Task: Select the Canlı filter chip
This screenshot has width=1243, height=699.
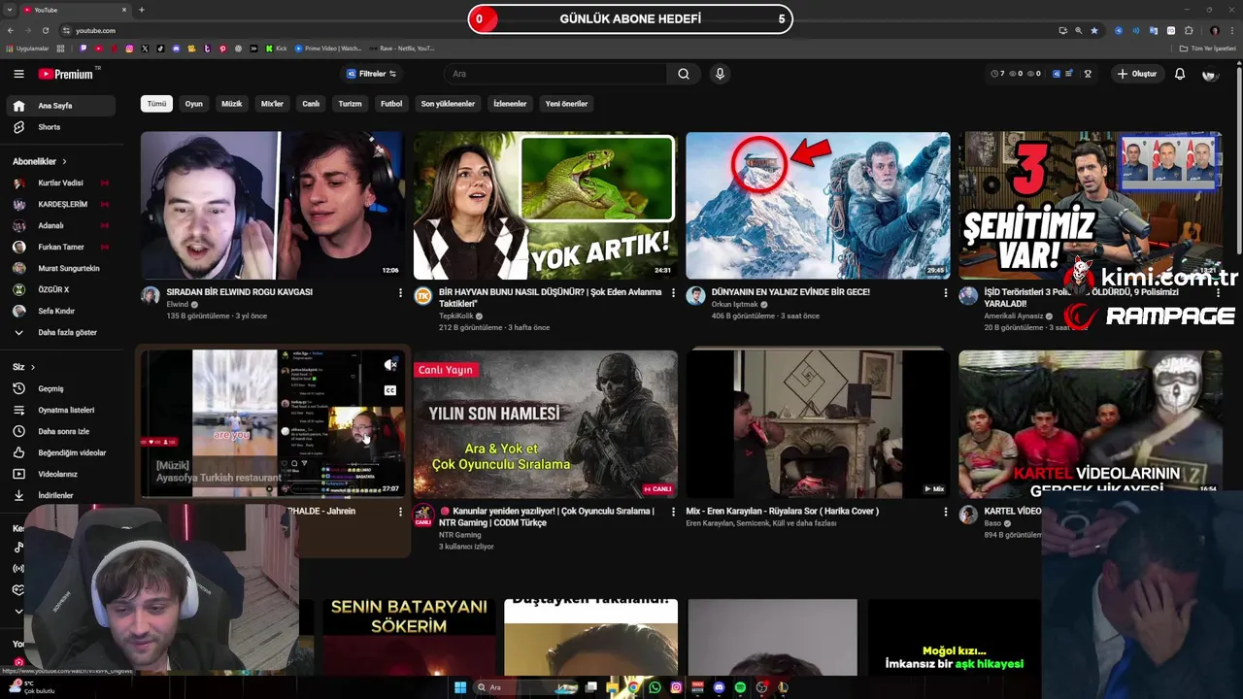Action: pyautogui.click(x=311, y=104)
